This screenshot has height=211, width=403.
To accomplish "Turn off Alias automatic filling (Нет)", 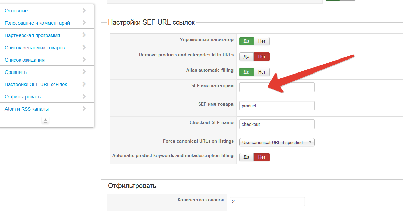I will point(262,72).
